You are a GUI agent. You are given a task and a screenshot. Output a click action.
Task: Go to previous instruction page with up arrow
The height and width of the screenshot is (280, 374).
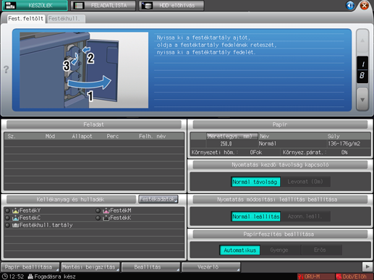click(x=362, y=41)
